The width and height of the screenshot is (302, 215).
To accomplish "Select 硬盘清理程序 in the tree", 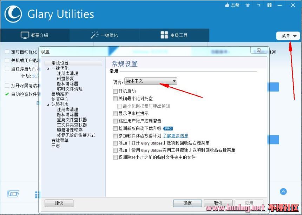I will 70,130.
